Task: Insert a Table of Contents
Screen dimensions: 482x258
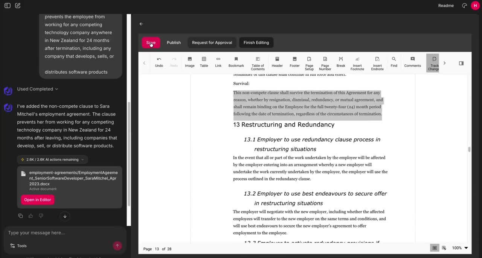Action: tap(258, 62)
